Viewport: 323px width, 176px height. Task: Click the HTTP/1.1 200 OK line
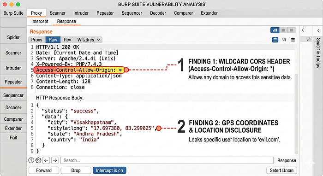[x=58, y=47]
